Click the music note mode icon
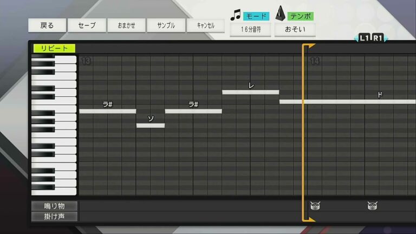The width and height of the screenshot is (416, 234). point(235,15)
